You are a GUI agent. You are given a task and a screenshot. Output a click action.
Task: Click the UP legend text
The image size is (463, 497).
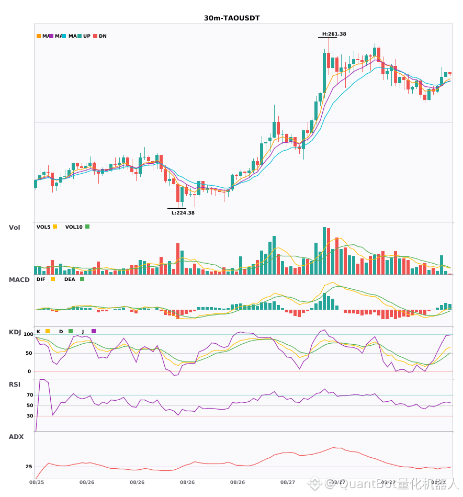point(87,36)
